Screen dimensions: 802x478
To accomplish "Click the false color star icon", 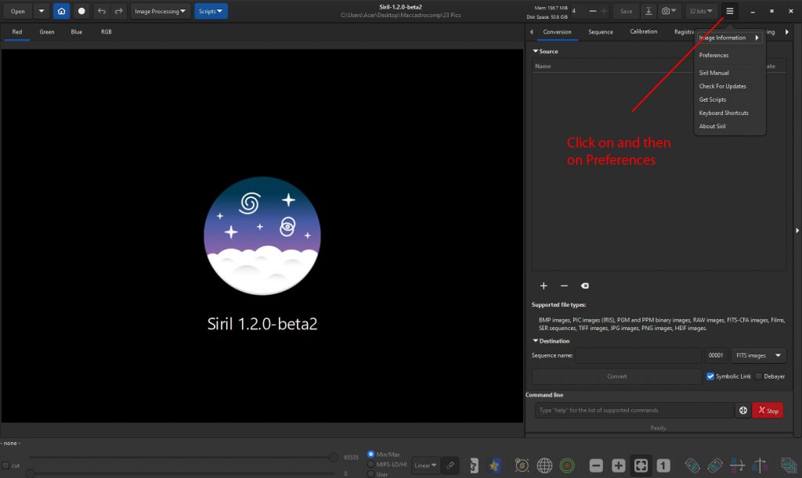I will [x=494, y=465].
